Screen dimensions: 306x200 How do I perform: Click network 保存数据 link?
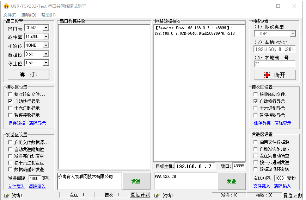[x=262, y=123]
